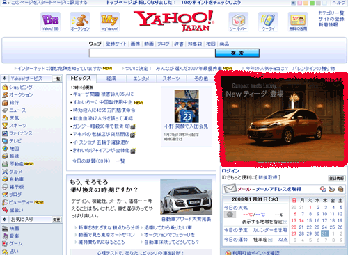Open 自動車アワード大賞発表 link
348x255 pixels.
186,219
